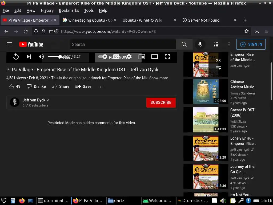Click the replay video button
Image resolution: width=273 pixels, height=205 pixels.
16,57
